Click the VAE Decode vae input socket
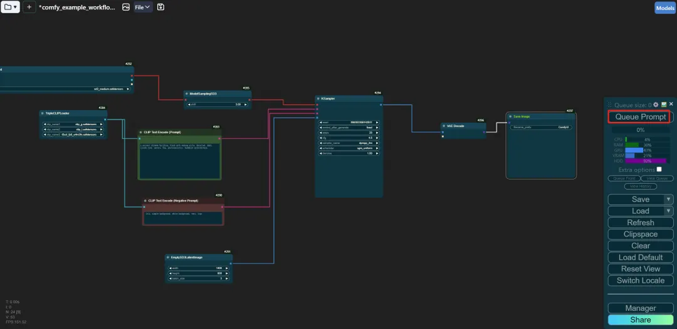The width and height of the screenshot is (677, 329). tap(443, 136)
